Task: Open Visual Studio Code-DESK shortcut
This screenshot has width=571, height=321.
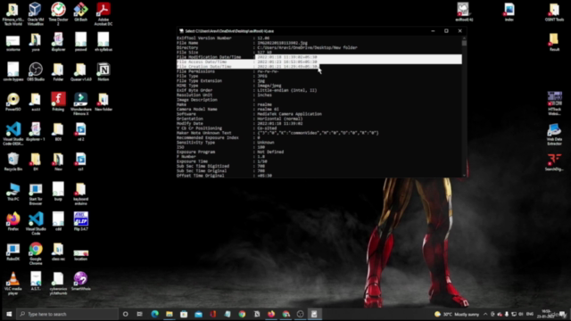Action: pyautogui.click(x=13, y=134)
